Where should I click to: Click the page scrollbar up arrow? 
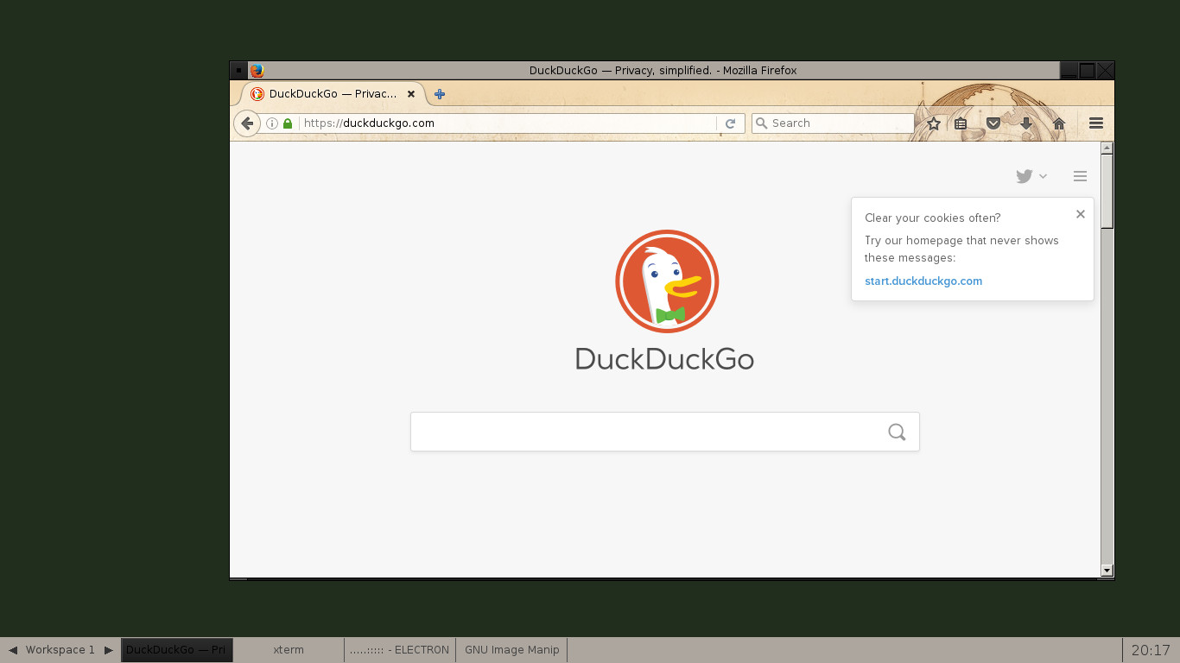(1107, 148)
